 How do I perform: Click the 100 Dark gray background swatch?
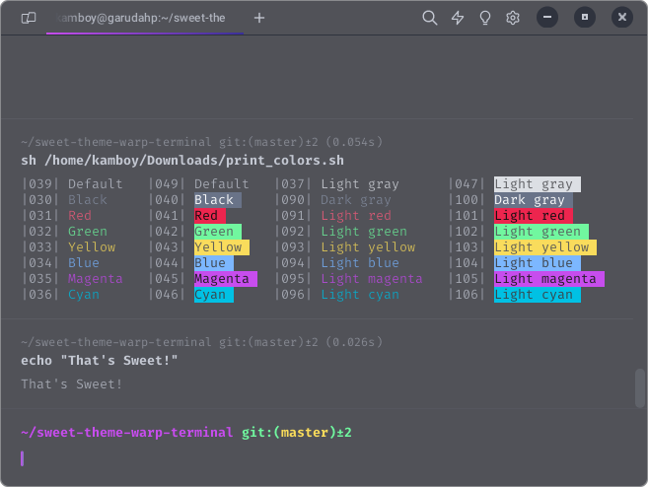tap(534, 200)
